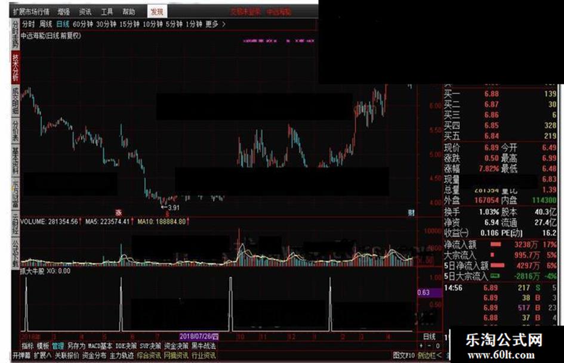564x363 pixels.
Task: Click the 日线 label at bottom right
Action: click(x=429, y=336)
